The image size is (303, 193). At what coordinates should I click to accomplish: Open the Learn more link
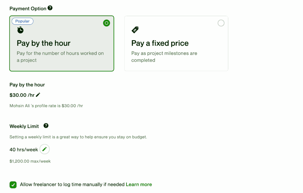click(x=139, y=184)
